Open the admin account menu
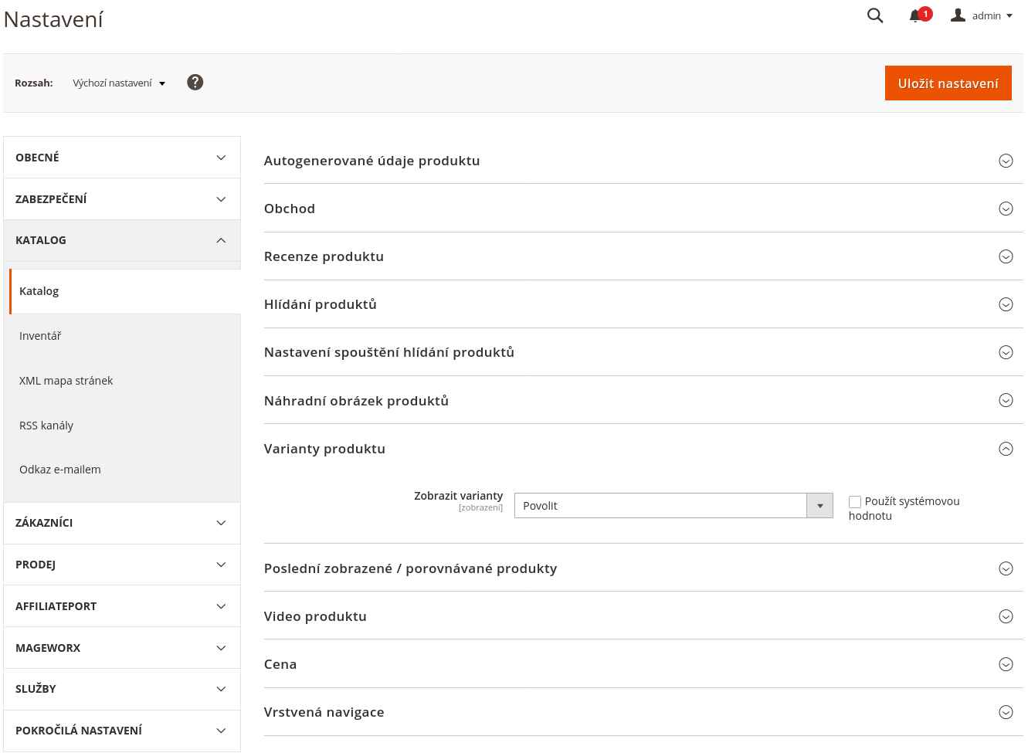This screenshot has width=1028, height=753. 982,15
